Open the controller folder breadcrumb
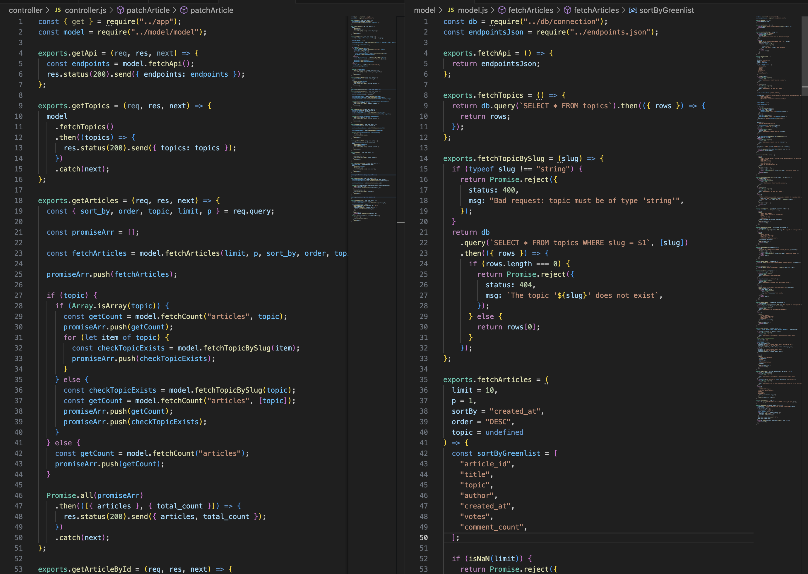 25,10
